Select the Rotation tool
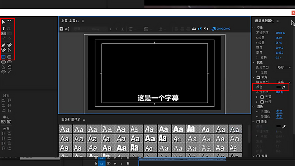Image resolution: width=295 pixels, height=166 pixels. [x=9, y=22]
